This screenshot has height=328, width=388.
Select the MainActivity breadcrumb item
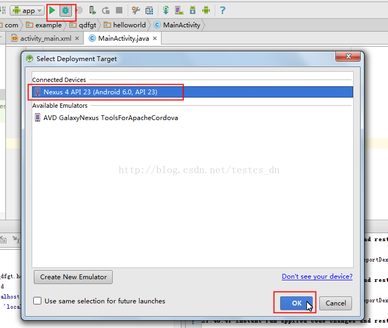(177, 25)
